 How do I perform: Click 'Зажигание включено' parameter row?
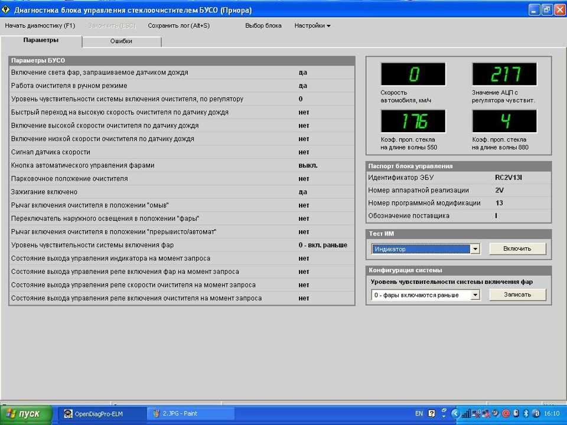181,192
